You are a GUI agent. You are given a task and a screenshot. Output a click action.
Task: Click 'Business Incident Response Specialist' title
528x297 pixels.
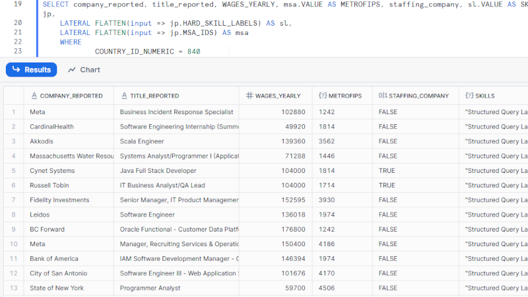pyautogui.click(x=176, y=112)
